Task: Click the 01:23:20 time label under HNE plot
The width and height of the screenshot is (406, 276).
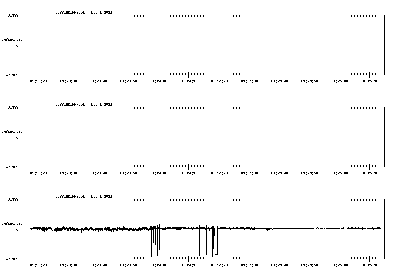Action: (38, 81)
